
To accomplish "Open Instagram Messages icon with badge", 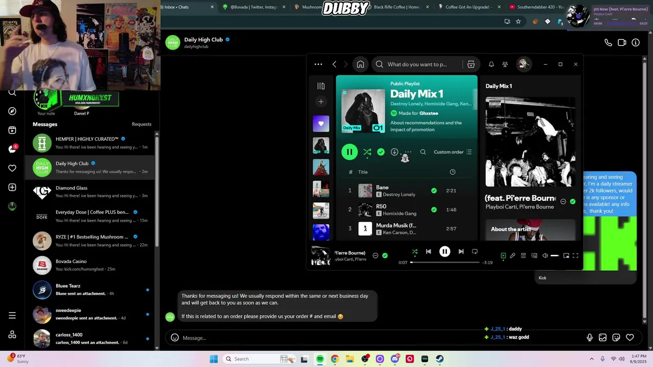I will [12, 149].
